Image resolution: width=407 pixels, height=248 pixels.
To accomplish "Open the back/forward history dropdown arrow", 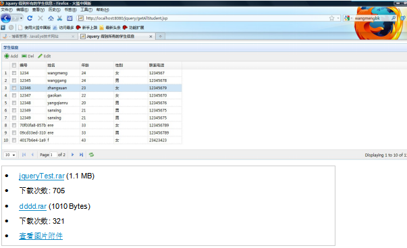I will point(22,18).
